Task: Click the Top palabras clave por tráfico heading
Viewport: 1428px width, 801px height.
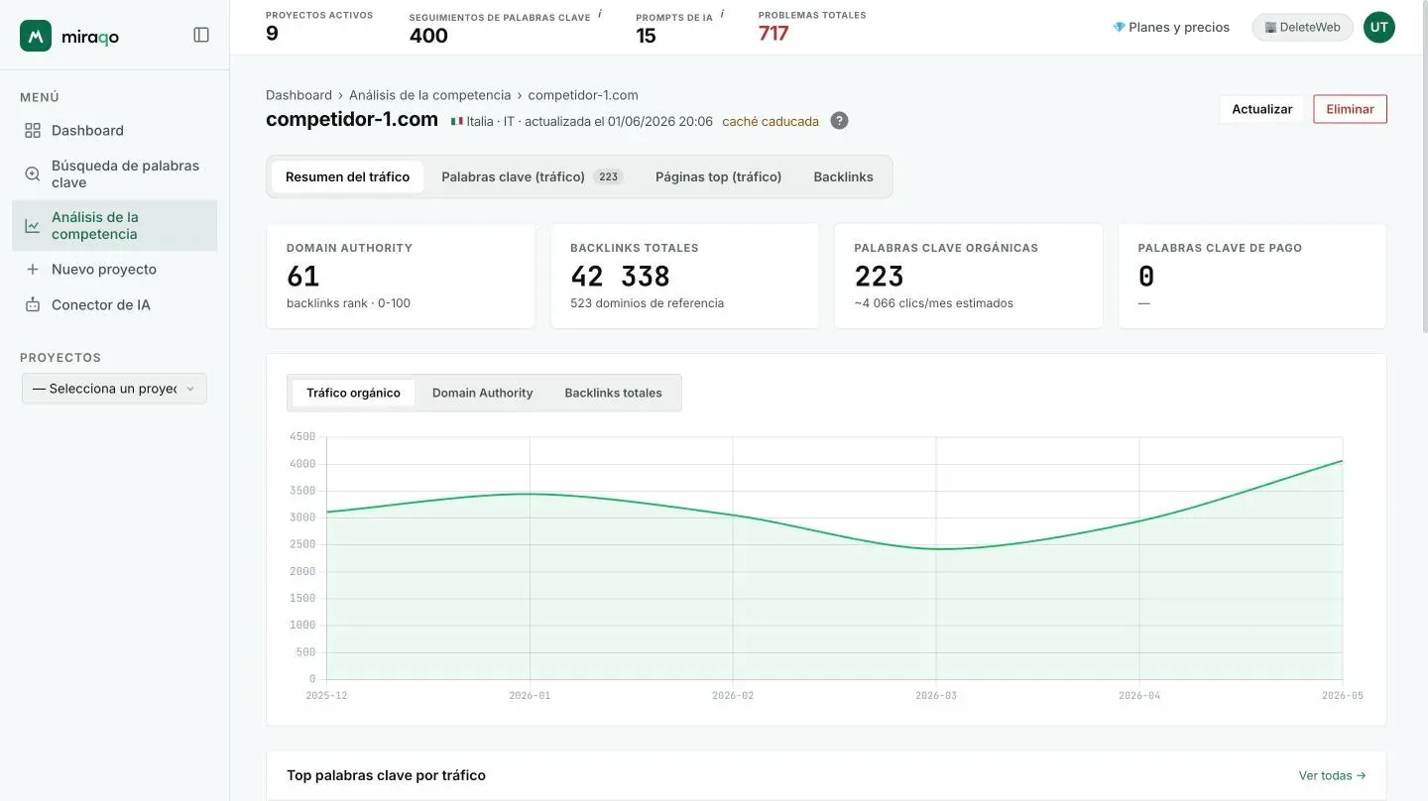Action: click(x=386, y=775)
